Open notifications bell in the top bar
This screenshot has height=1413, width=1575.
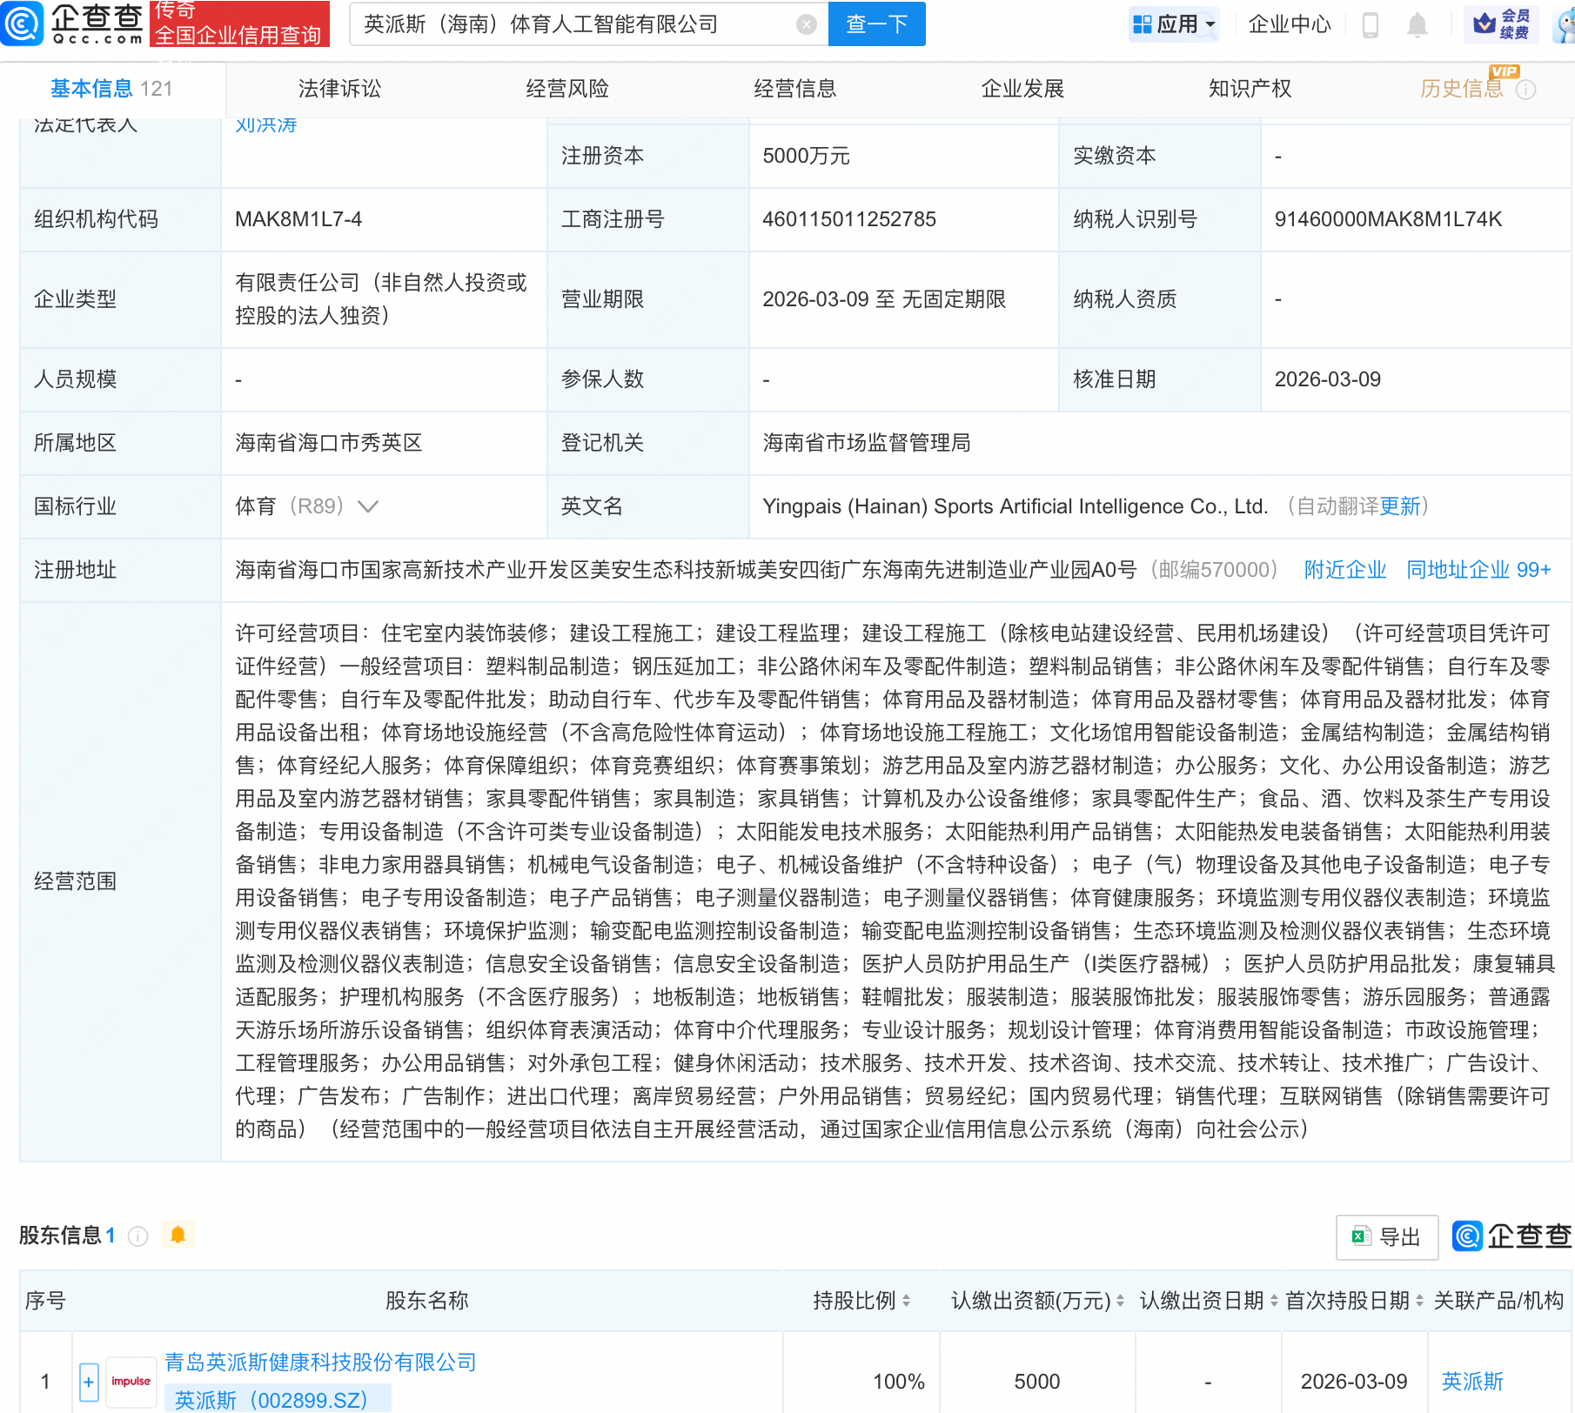click(x=1417, y=24)
